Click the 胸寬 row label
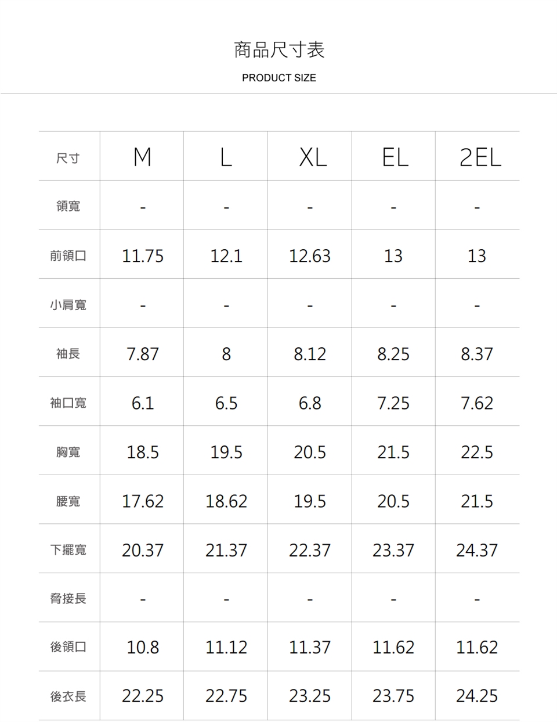The height and width of the screenshot is (722, 557). (68, 452)
